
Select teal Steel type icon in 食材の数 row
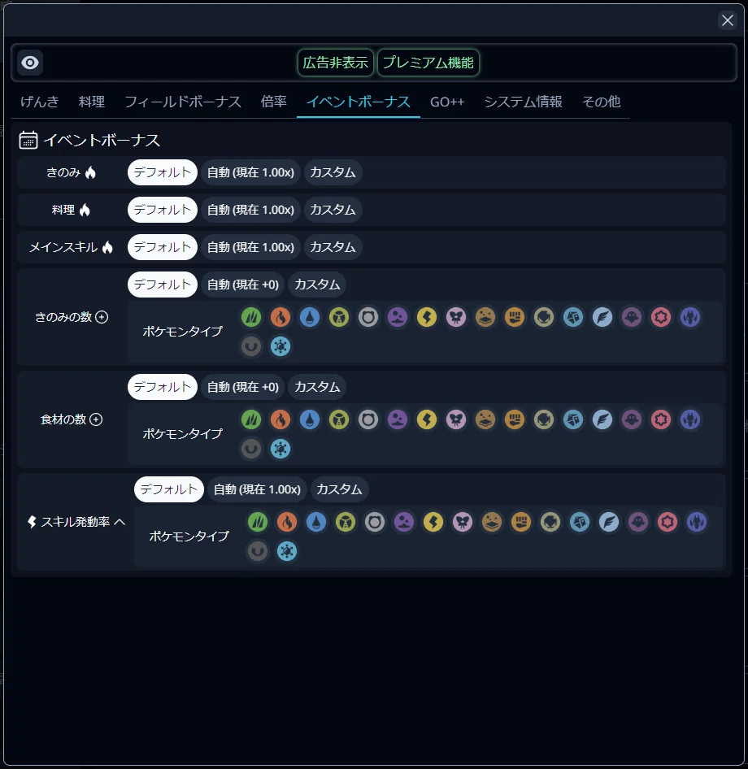click(x=573, y=419)
